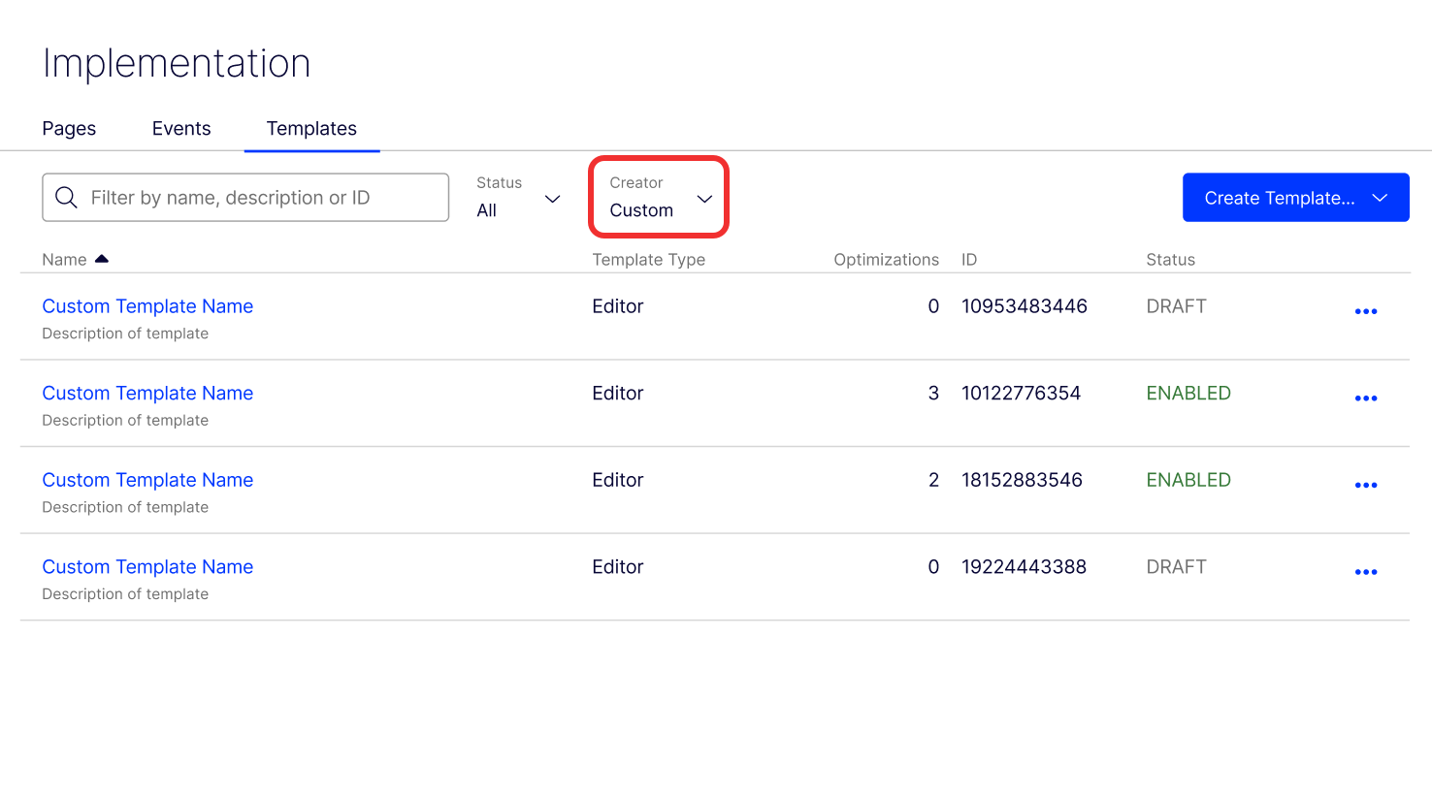
Task: Click the Status column header in table
Action: coord(1170,260)
